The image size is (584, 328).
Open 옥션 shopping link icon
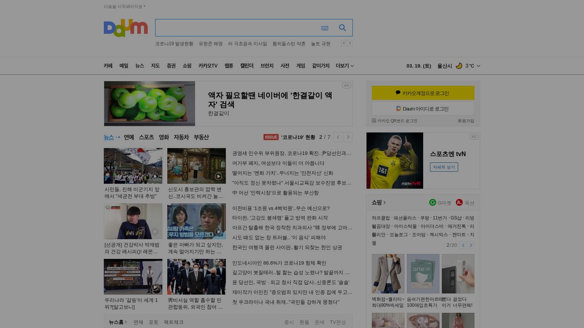pyautogui.click(x=459, y=202)
